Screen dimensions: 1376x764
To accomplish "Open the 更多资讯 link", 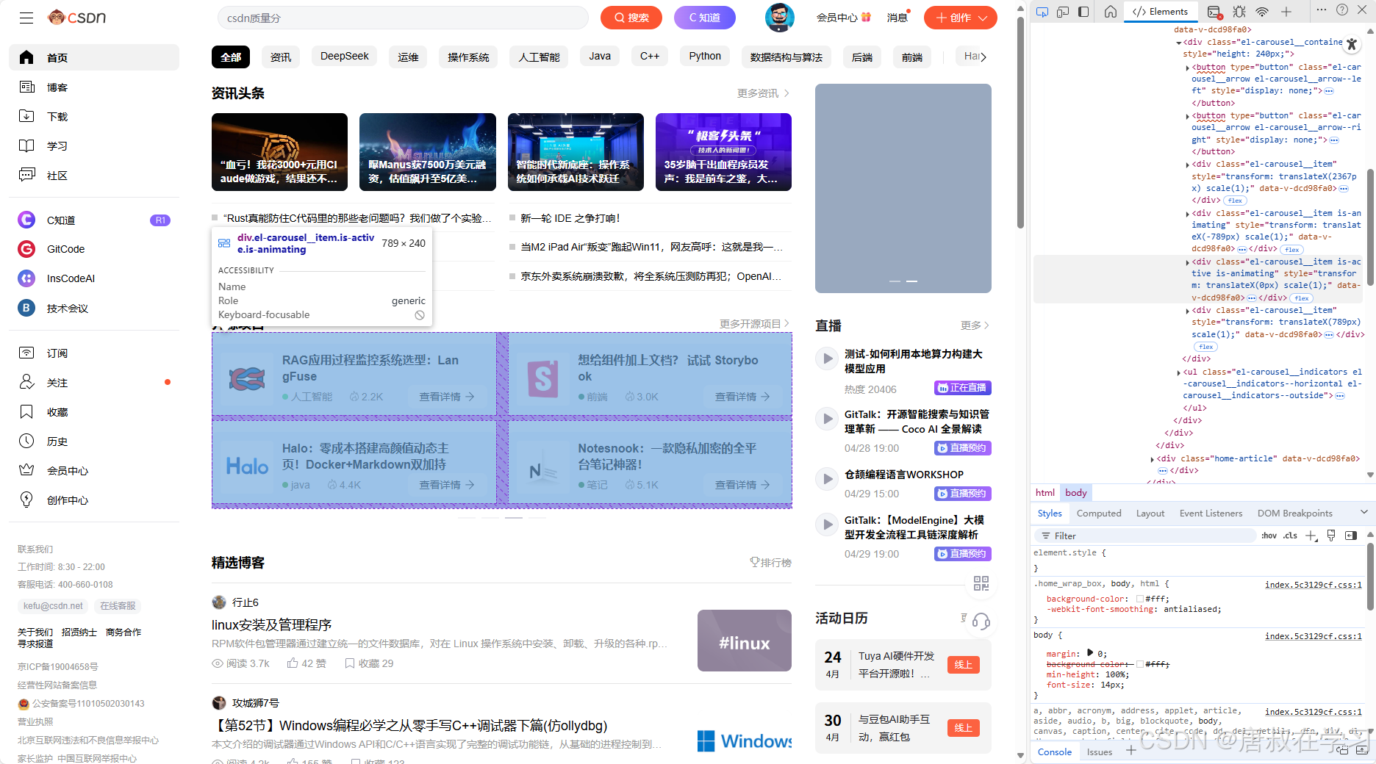I will coord(763,93).
